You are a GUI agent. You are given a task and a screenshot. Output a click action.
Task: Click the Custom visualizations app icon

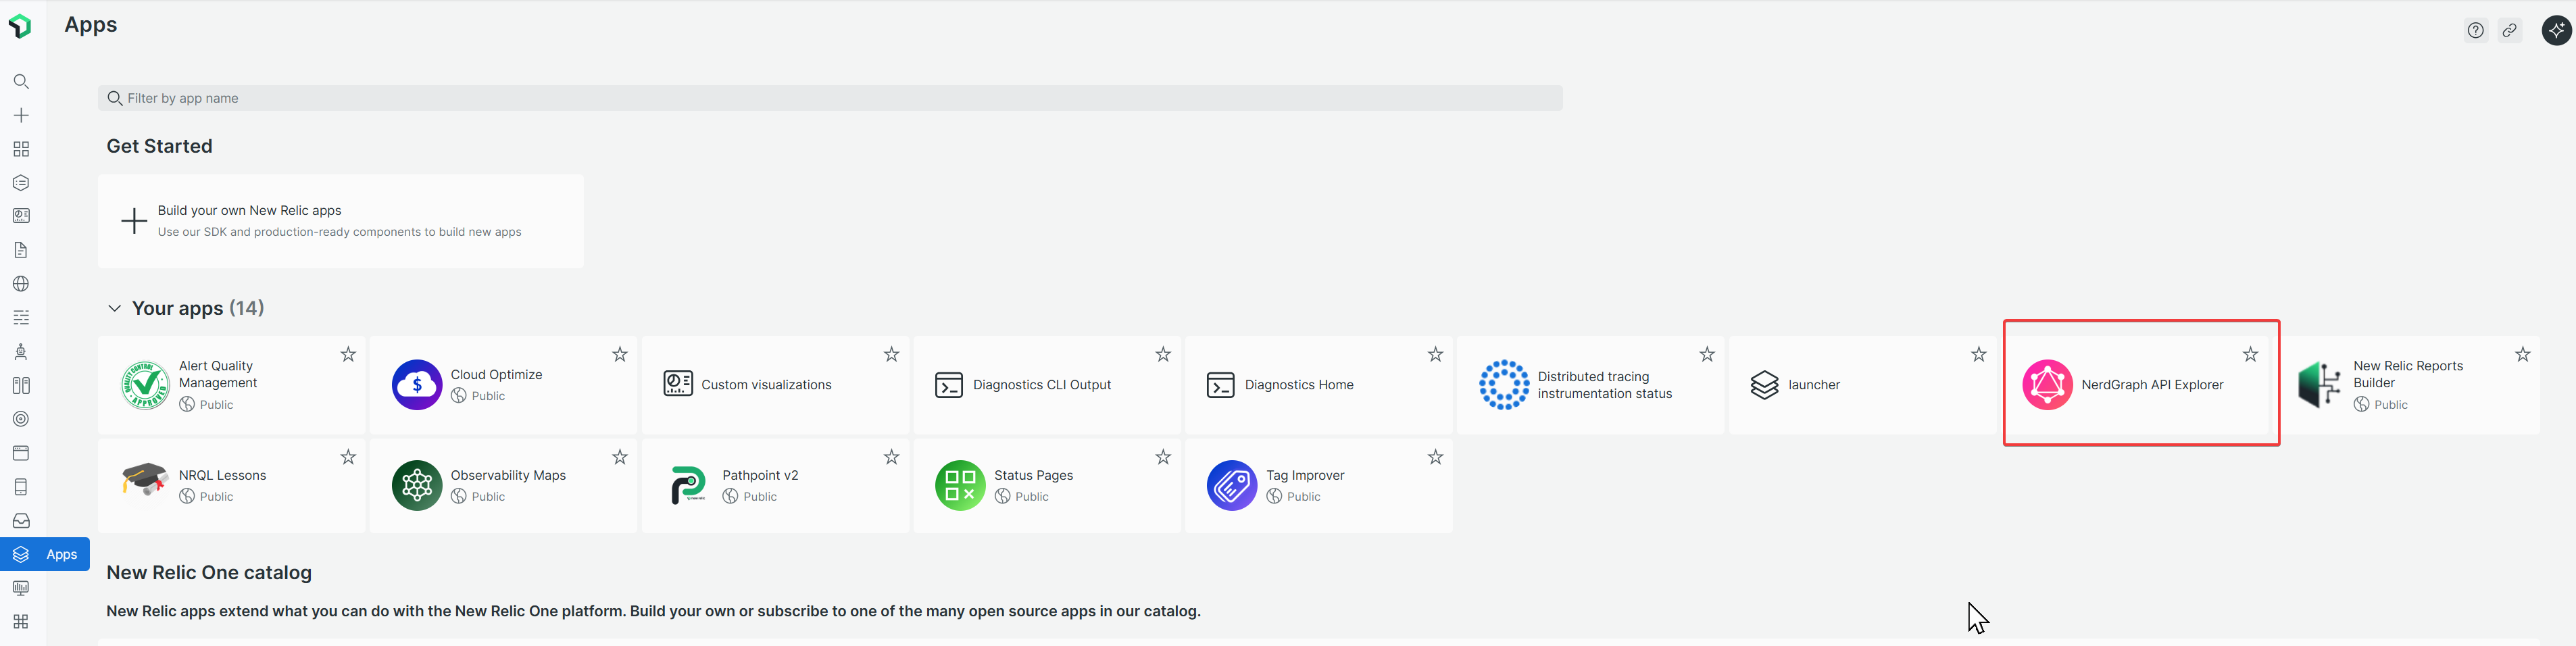[x=678, y=384]
